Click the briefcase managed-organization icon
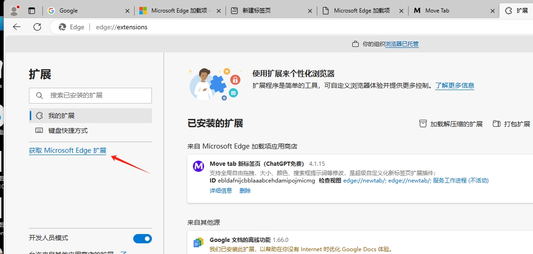 pos(355,44)
